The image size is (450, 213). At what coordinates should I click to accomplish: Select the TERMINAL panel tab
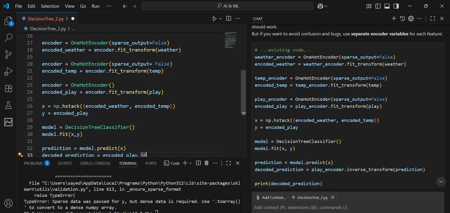click(128, 163)
